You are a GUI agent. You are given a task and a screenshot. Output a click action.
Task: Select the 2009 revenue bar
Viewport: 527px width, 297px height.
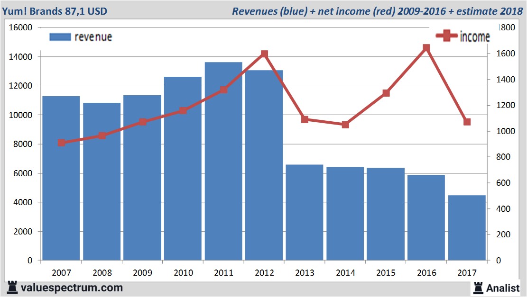(x=142, y=178)
